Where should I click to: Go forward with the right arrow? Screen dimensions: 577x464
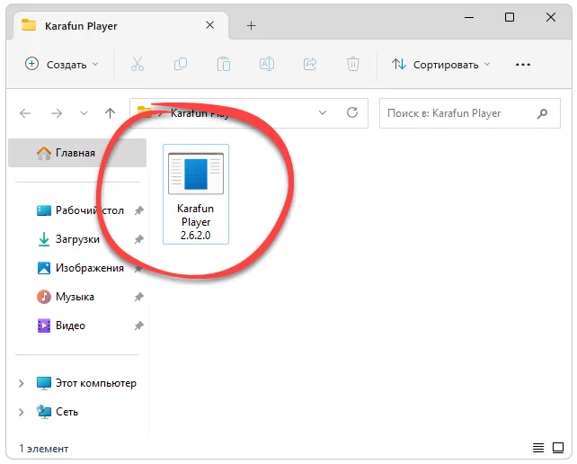57,113
